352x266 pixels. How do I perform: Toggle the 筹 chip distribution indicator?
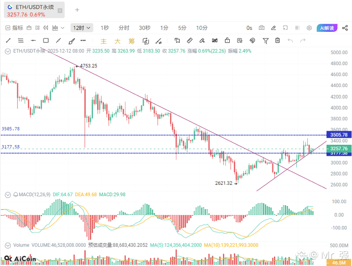[x=132, y=41]
